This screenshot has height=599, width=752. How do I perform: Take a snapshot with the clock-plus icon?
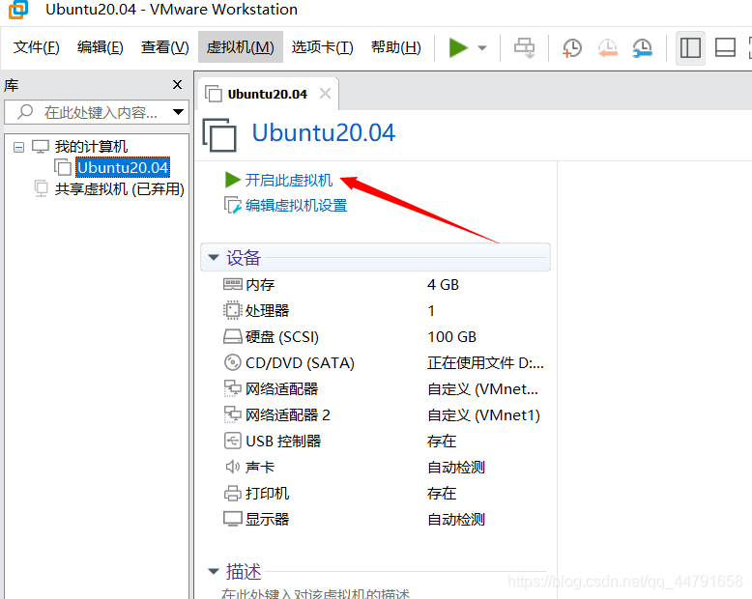pyautogui.click(x=571, y=48)
